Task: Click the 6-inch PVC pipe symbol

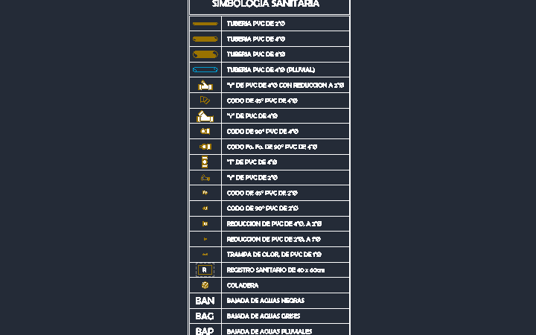Action: (x=205, y=54)
